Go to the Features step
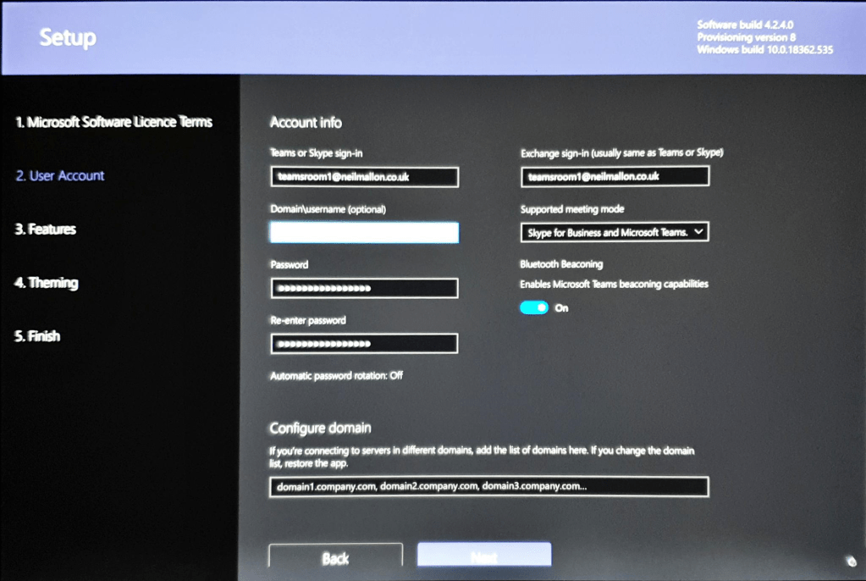 click(x=46, y=230)
